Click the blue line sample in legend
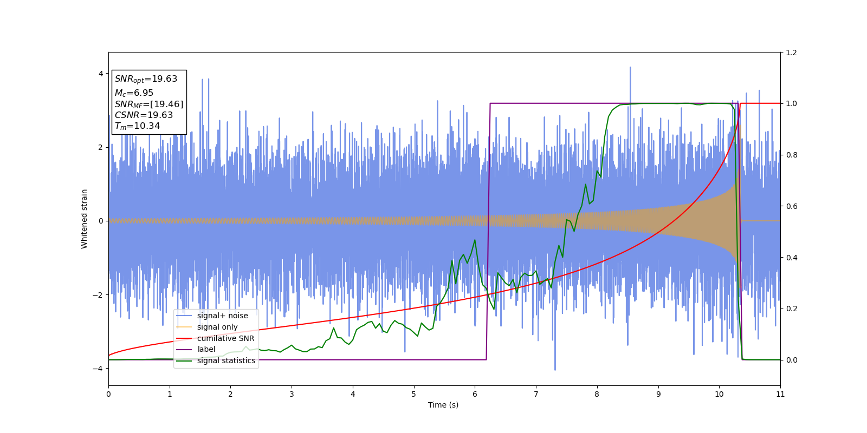Screen dimensions: 867x433 (185, 316)
